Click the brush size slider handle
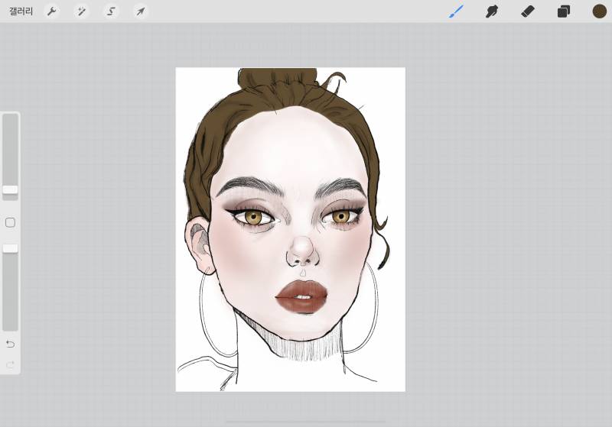 [x=10, y=189]
